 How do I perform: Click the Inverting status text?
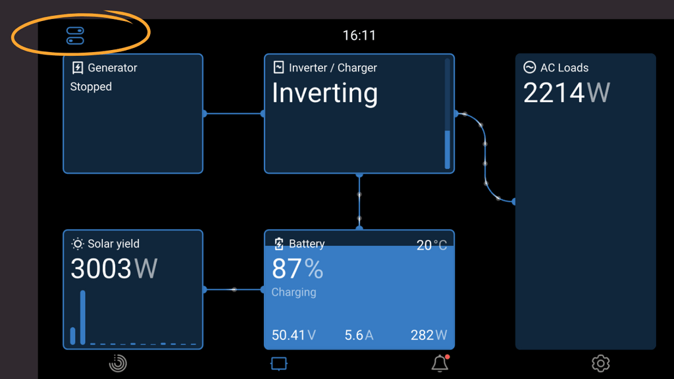coord(325,93)
